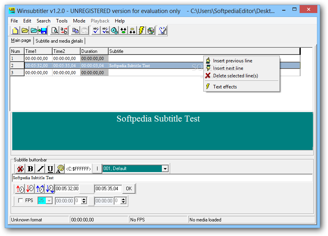Image resolution: width=328 pixels, height=236 pixels.
Task: Open the 001, Default style dropdown
Action: coord(165,169)
